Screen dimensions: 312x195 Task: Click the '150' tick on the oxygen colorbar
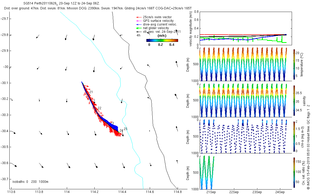tap(298, 161)
